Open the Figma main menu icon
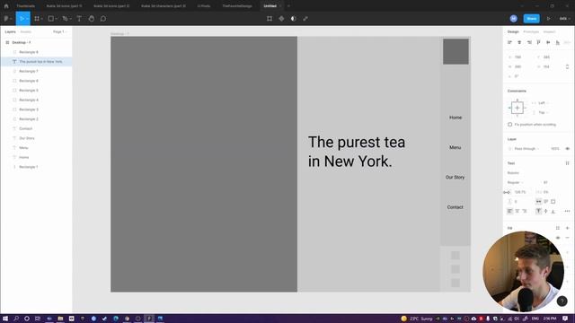The image size is (575, 323). 6,18
